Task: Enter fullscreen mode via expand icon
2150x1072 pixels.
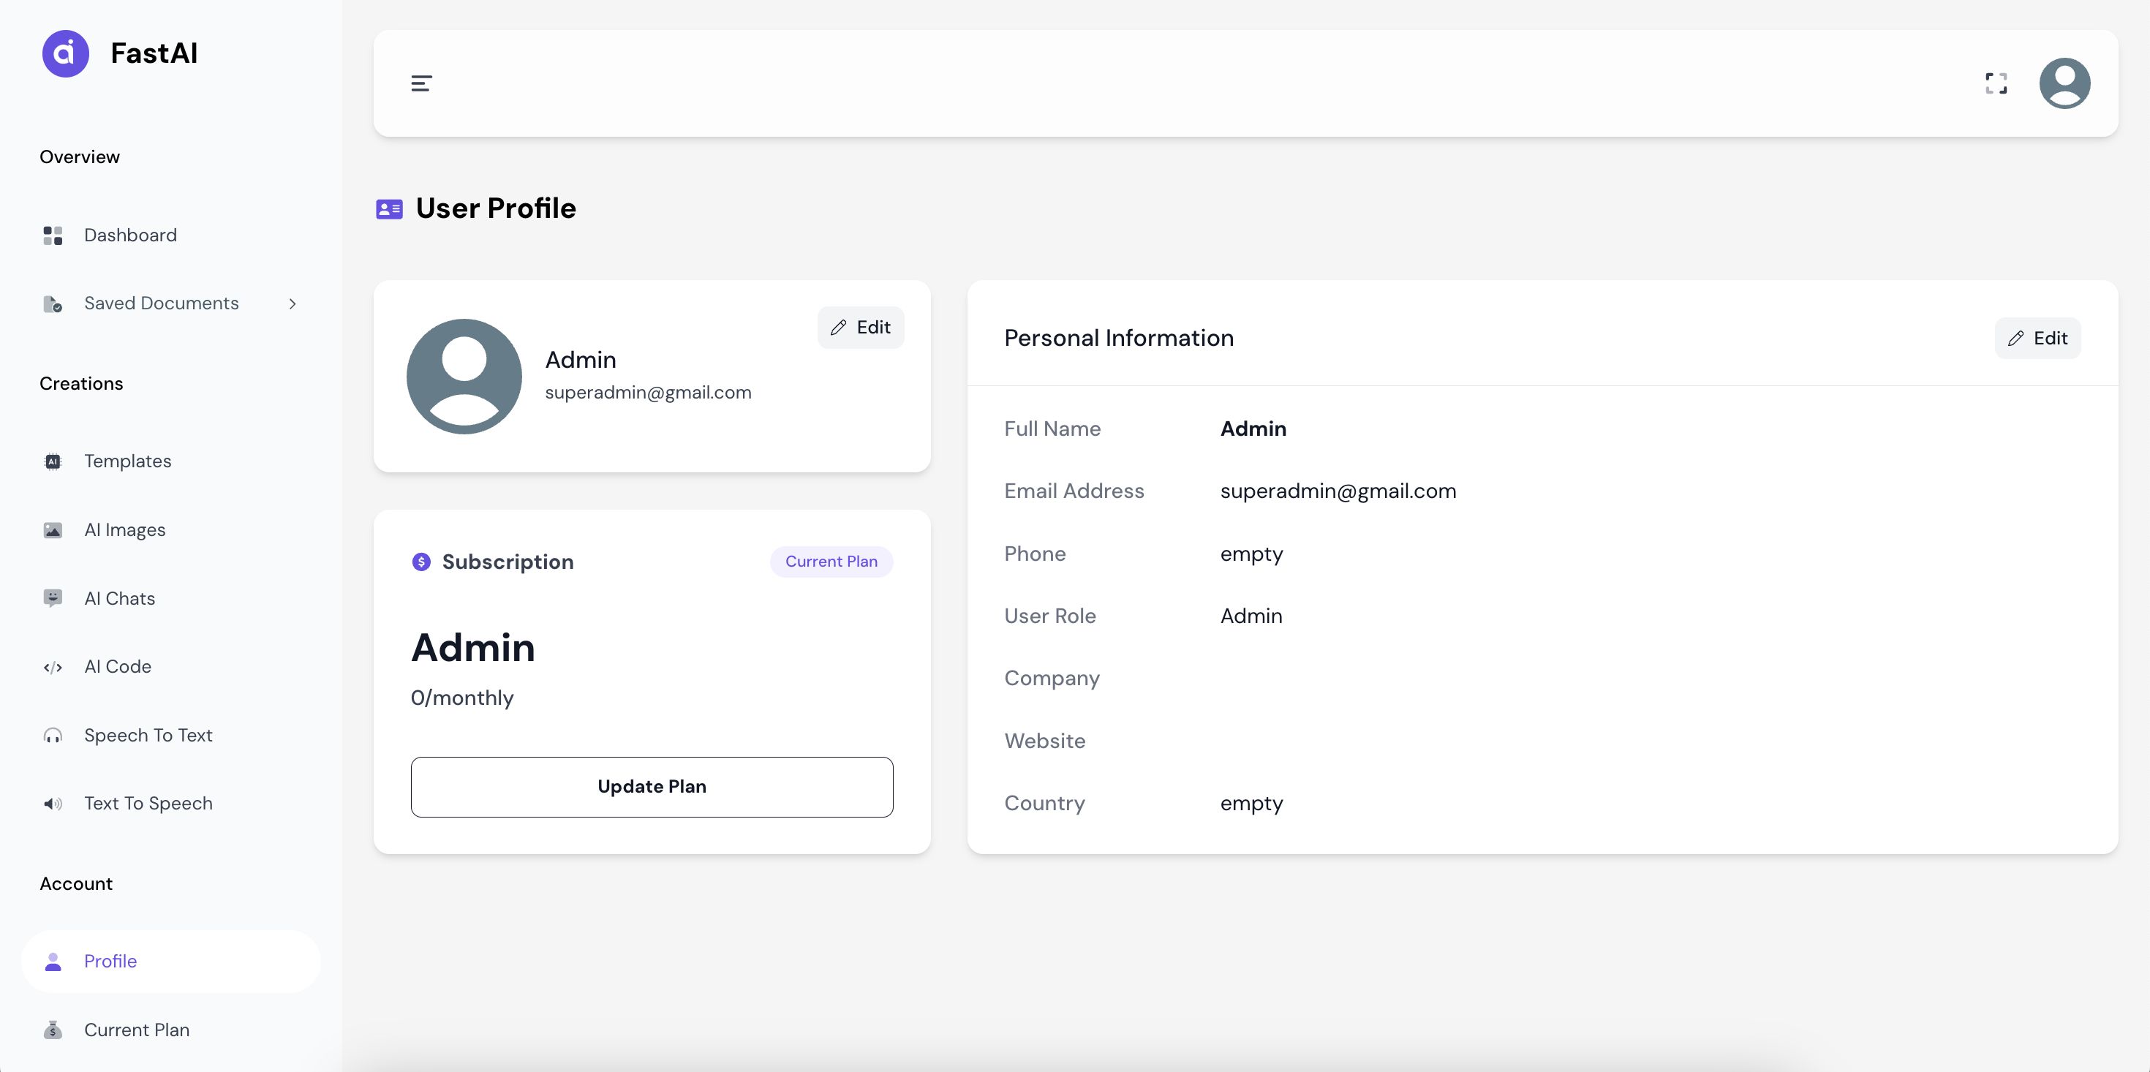Action: click(x=1996, y=83)
